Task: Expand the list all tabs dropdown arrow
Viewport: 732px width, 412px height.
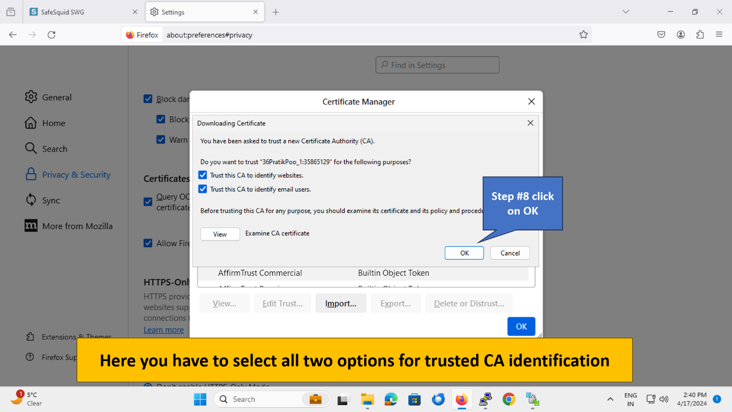Action: [x=626, y=12]
